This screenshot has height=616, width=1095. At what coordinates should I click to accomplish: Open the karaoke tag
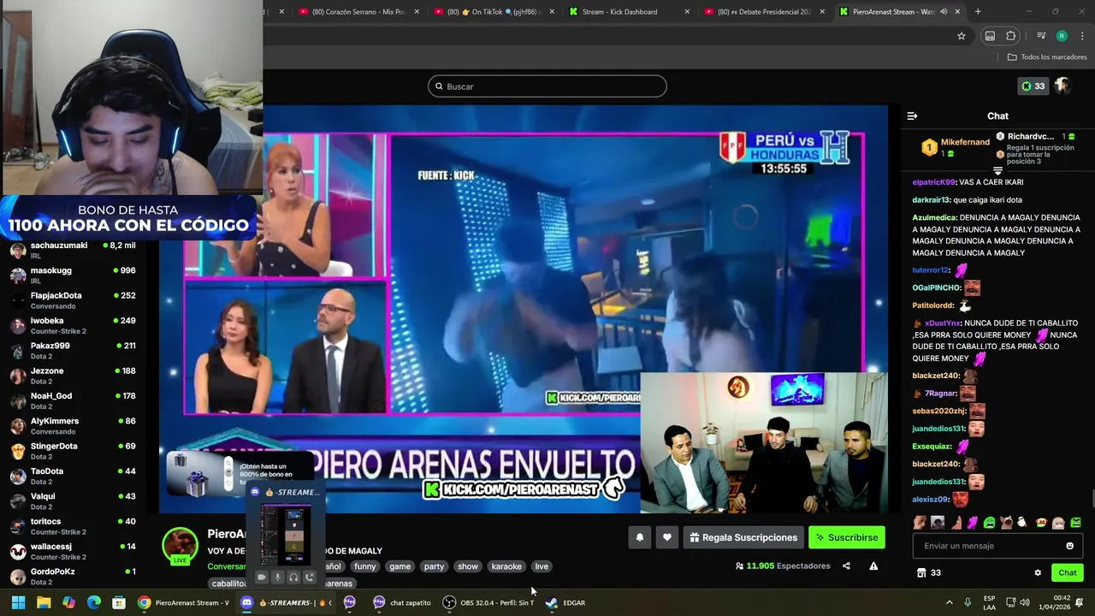click(506, 566)
